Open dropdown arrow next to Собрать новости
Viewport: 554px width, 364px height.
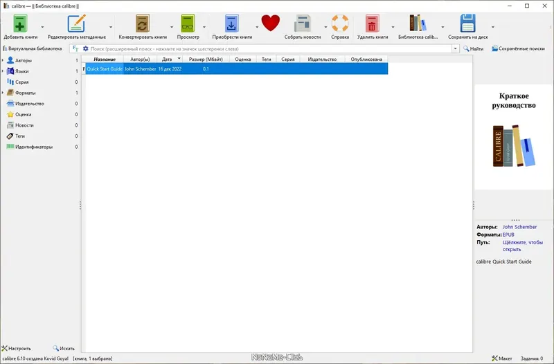(x=325, y=27)
